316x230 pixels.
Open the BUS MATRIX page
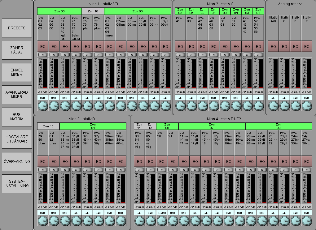pyautogui.click(x=17, y=117)
